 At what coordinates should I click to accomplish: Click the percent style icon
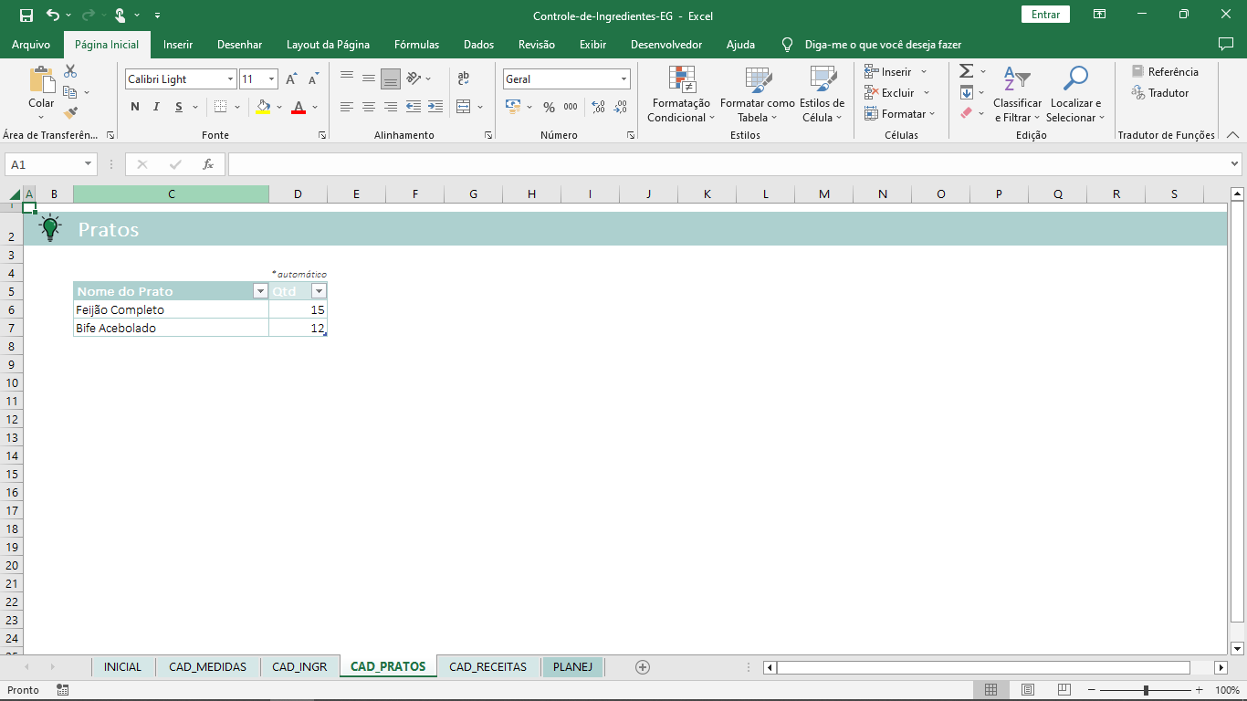point(549,107)
